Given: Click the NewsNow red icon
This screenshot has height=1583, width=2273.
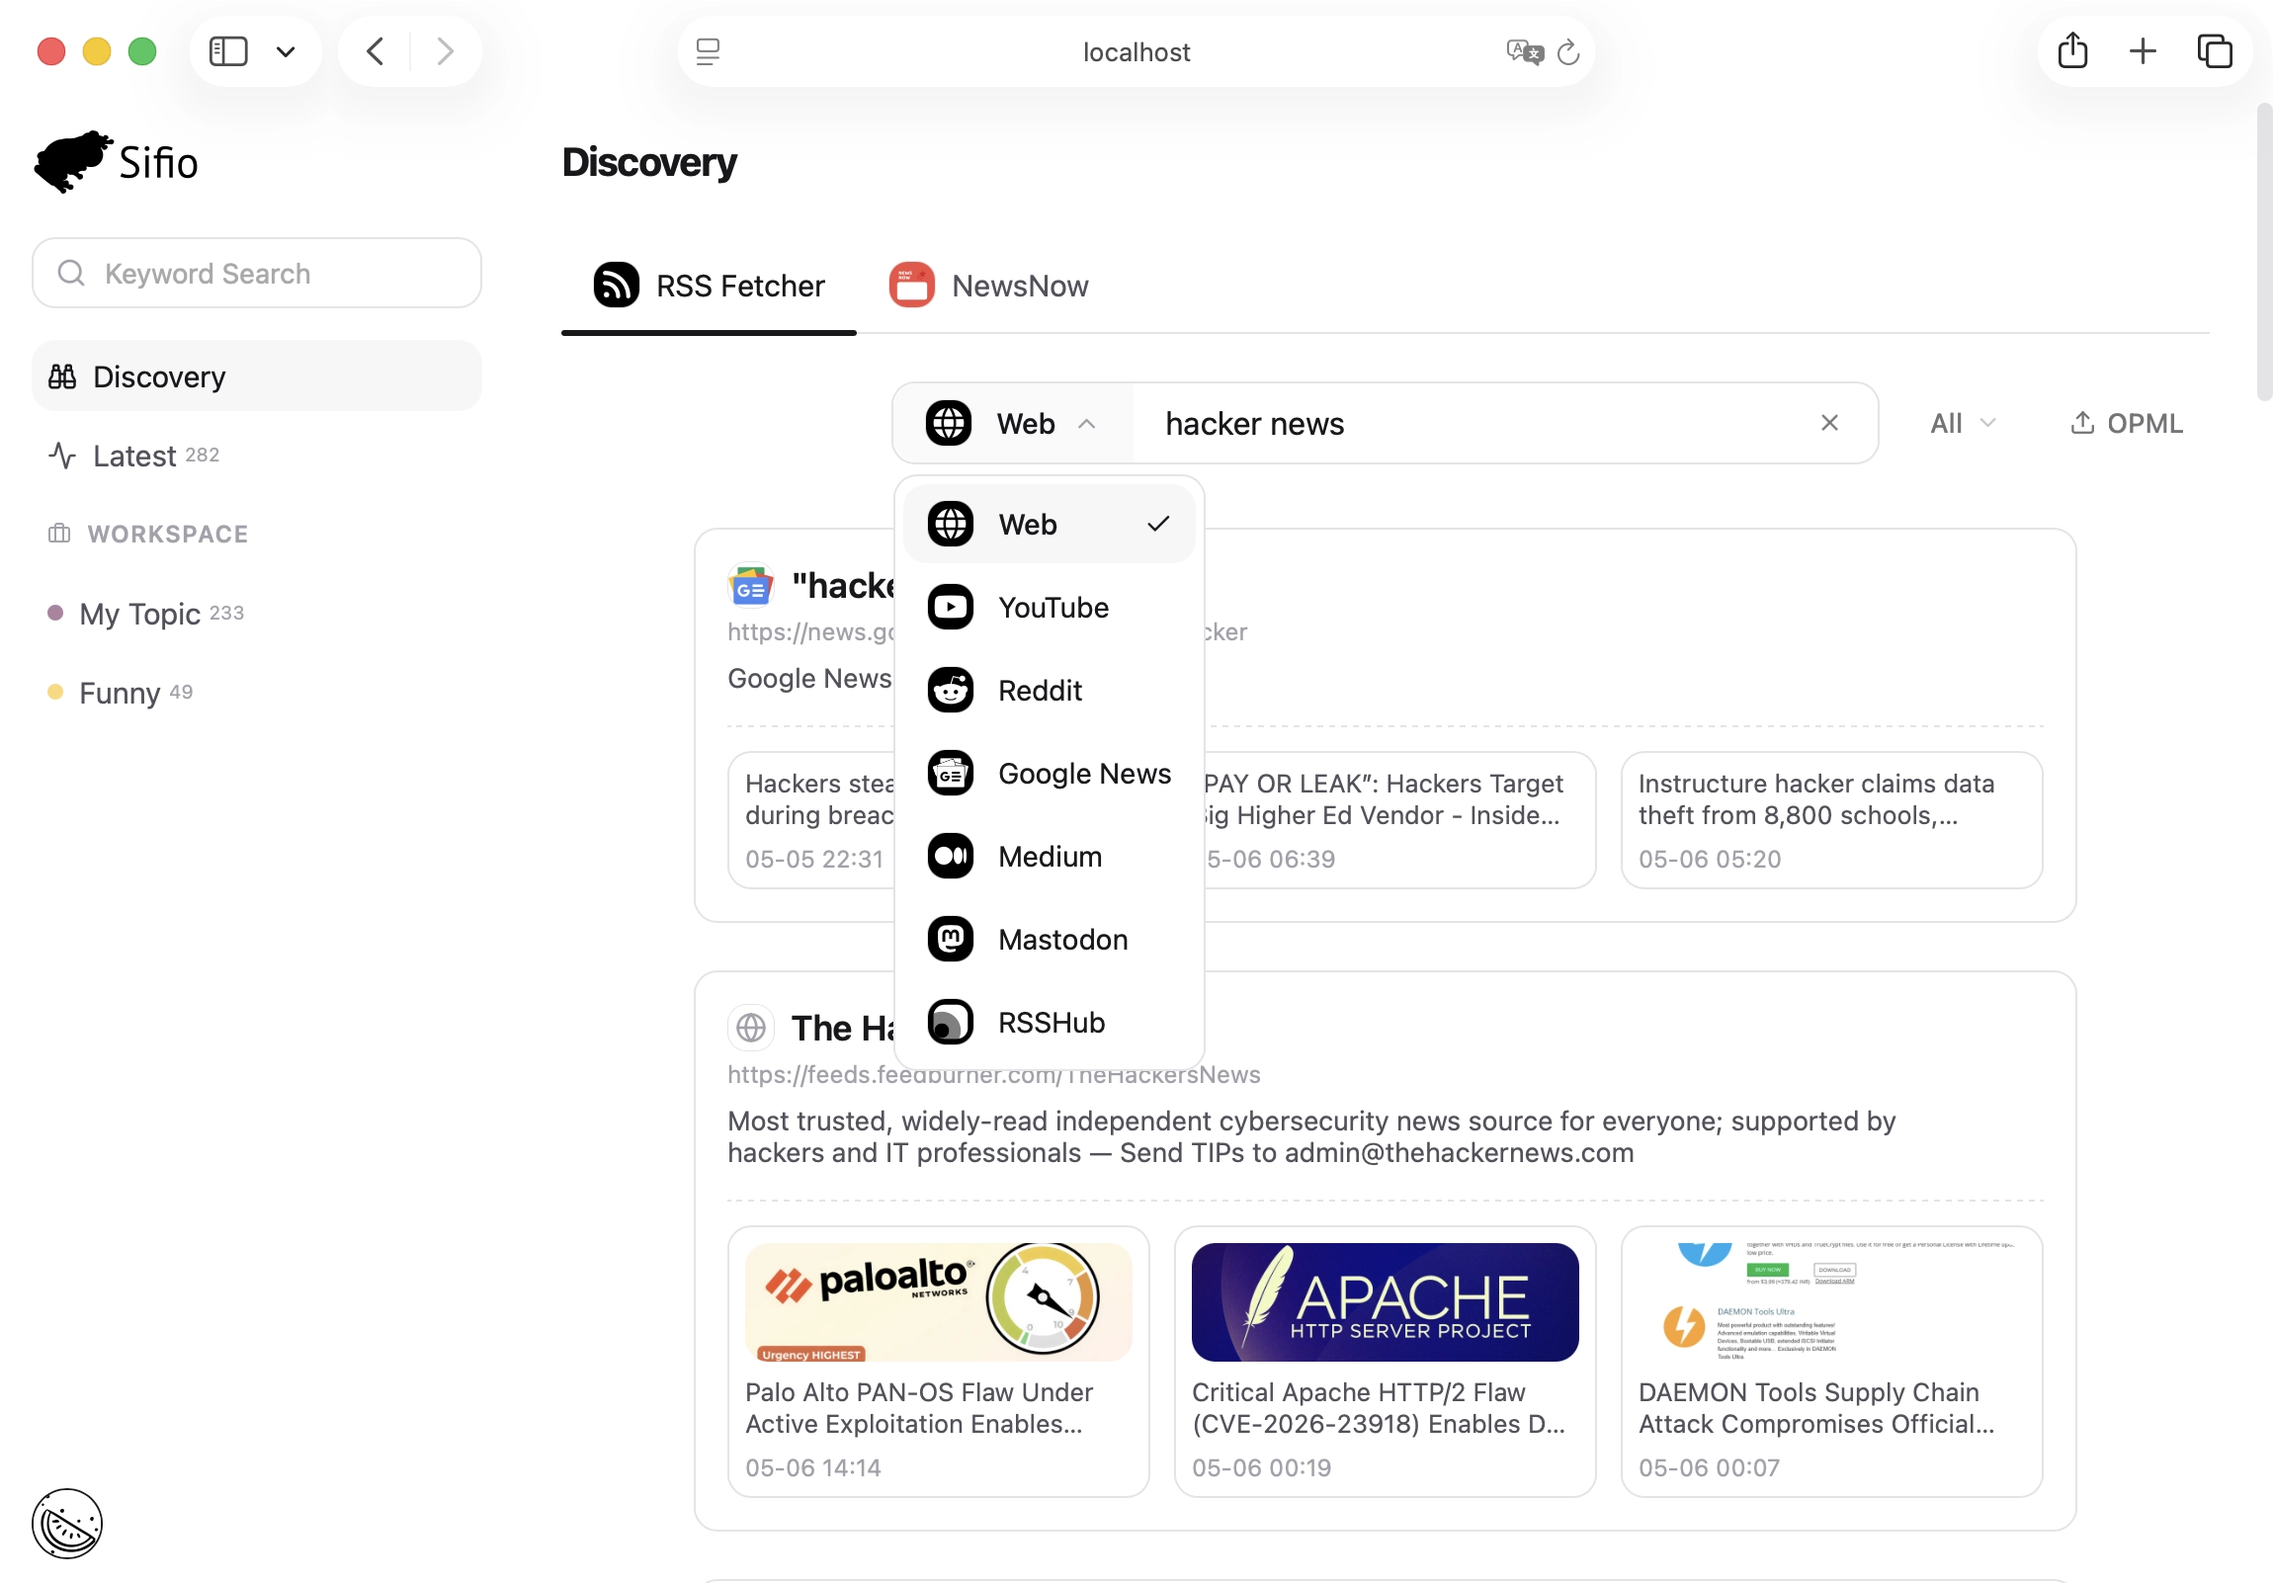Looking at the screenshot, I should click(x=912, y=286).
